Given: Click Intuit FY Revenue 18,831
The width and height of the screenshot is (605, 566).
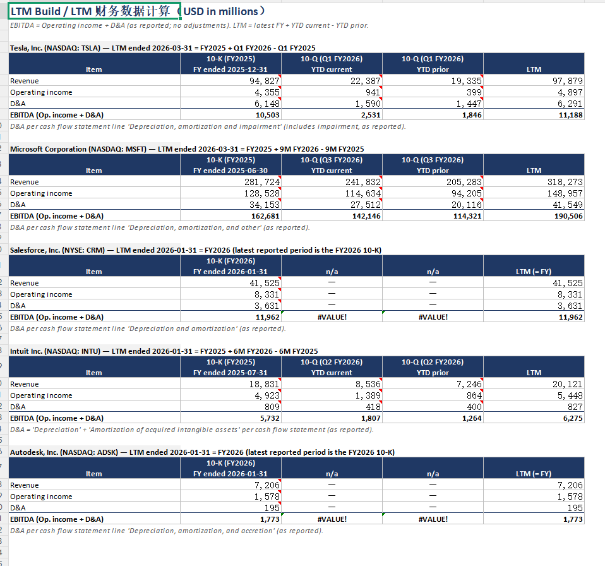Looking at the screenshot, I should coord(231,384).
